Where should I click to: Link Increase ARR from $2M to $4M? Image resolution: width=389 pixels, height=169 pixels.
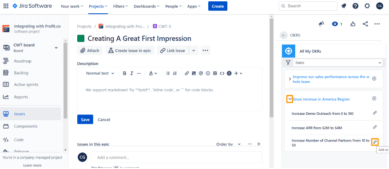click(x=375, y=127)
